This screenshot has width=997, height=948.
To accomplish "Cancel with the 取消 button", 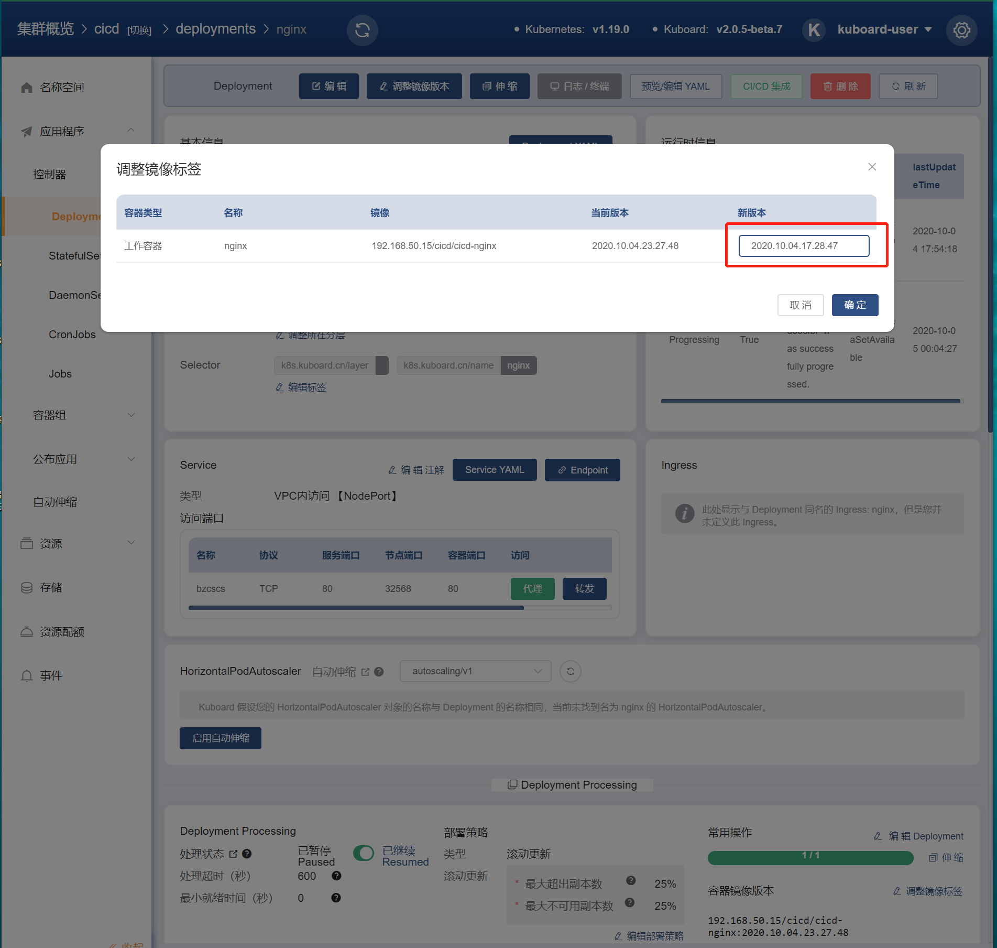I will pos(800,305).
